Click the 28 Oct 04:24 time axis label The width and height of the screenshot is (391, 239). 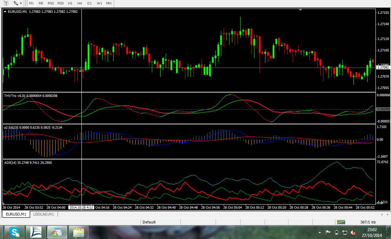[x=122, y=207]
